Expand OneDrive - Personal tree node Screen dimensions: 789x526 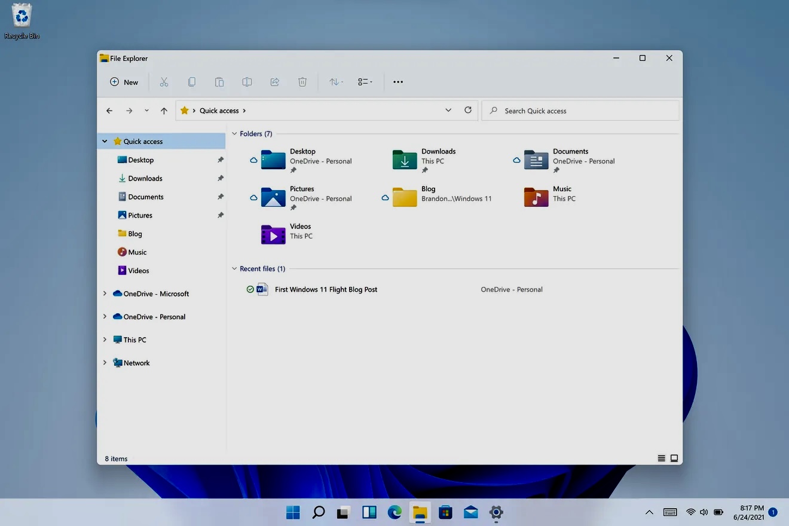[105, 317]
